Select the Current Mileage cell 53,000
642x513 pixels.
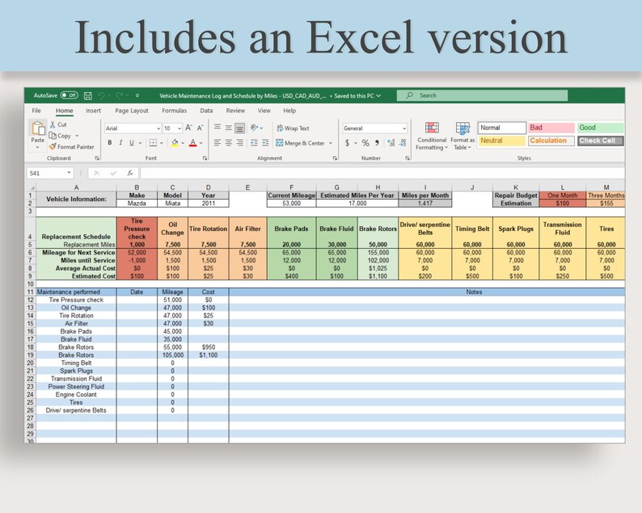(x=291, y=204)
